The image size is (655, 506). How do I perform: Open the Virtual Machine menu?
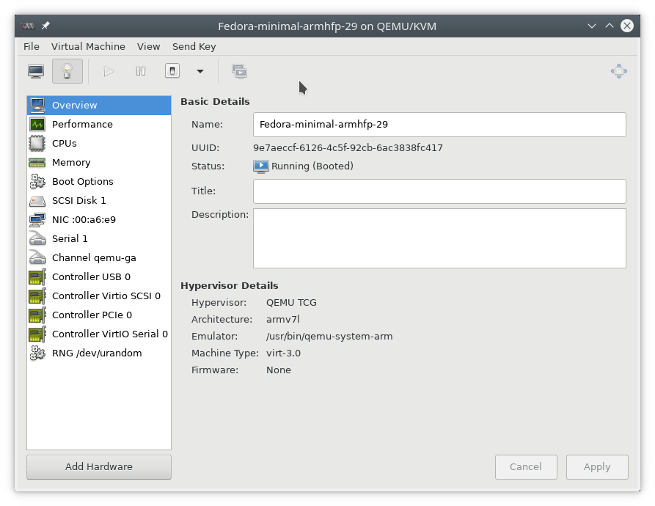[88, 46]
